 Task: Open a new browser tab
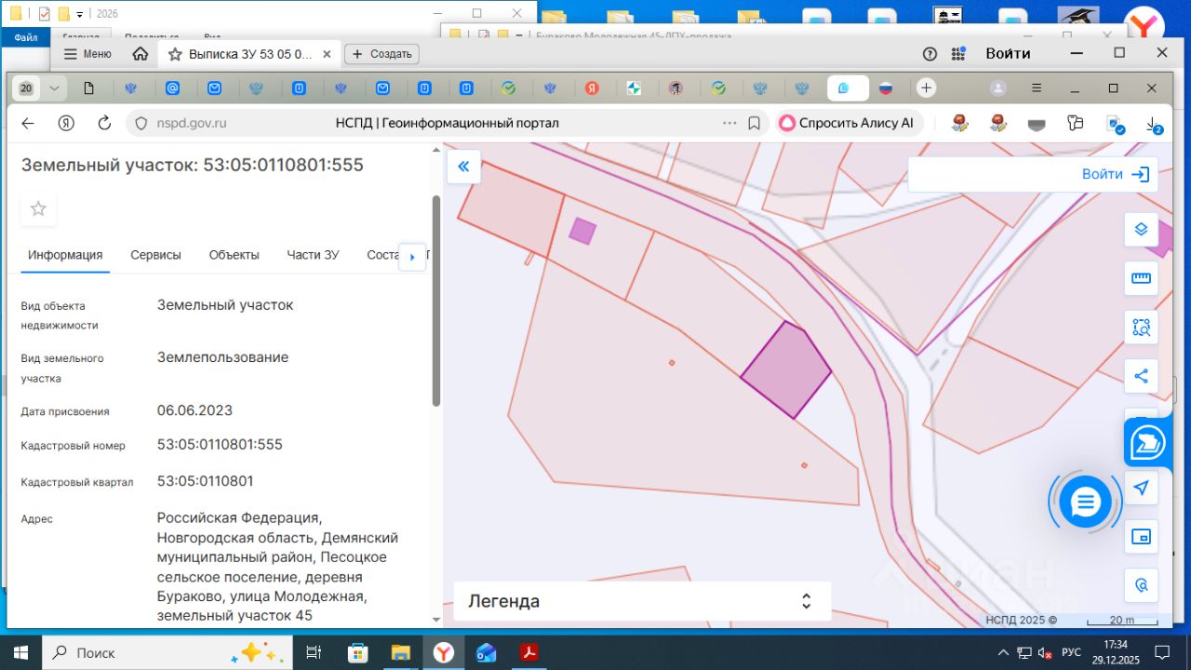(x=926, y=88)
